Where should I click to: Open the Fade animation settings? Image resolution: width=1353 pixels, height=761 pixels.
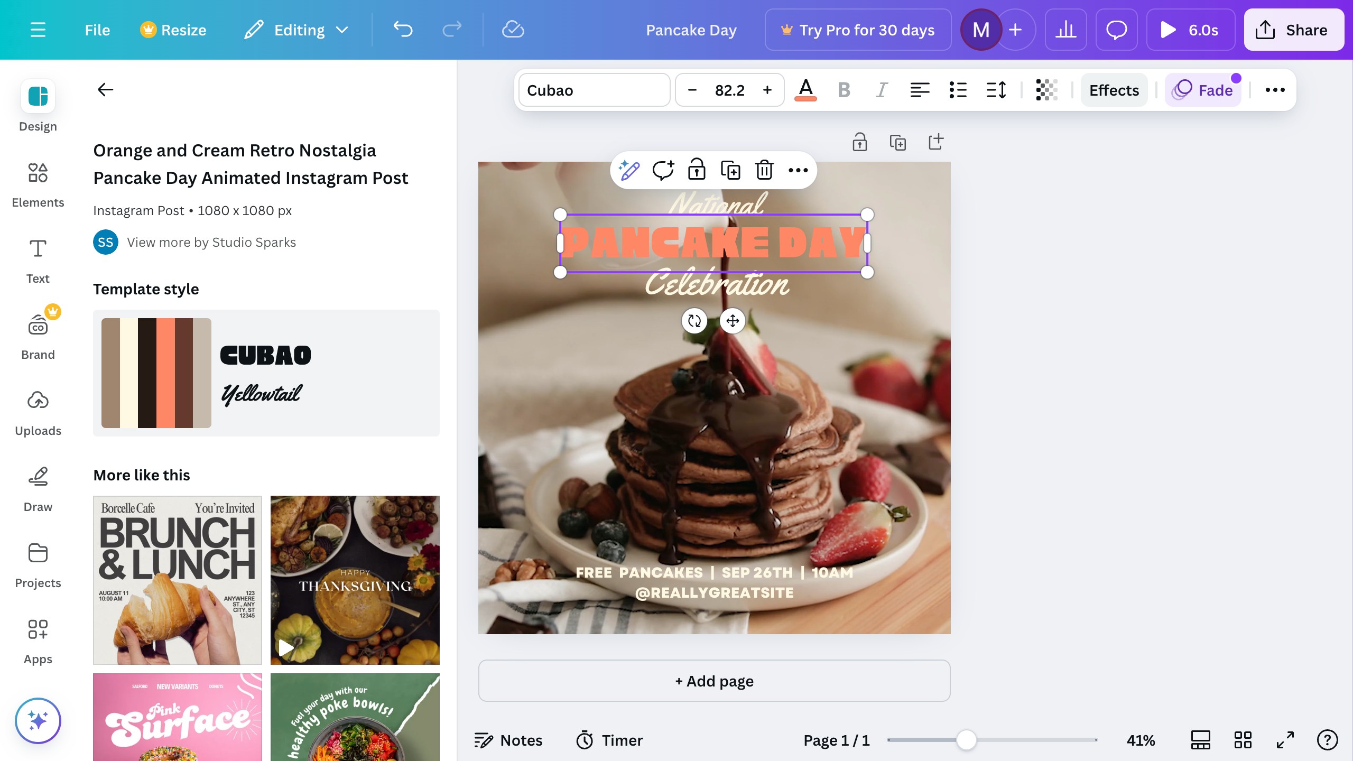(1203, 90)
